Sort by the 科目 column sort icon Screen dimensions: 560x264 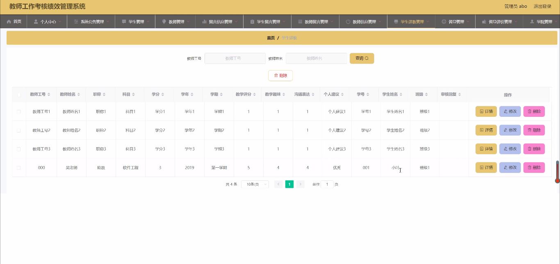point(134,95)
